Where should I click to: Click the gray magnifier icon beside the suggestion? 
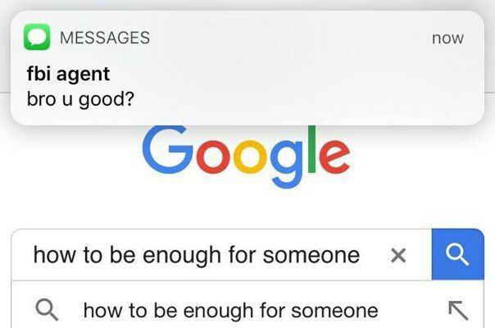tap(47, 310)
